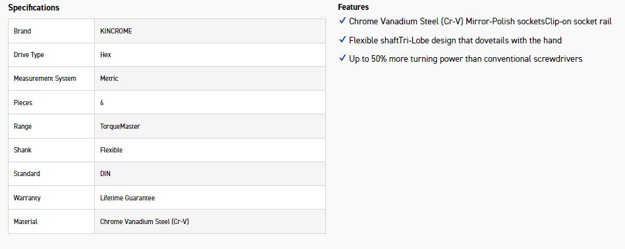The height and width of the screenshot is (249, 625).
Task: Click the Hex drive type value
Action: [105, 55]
